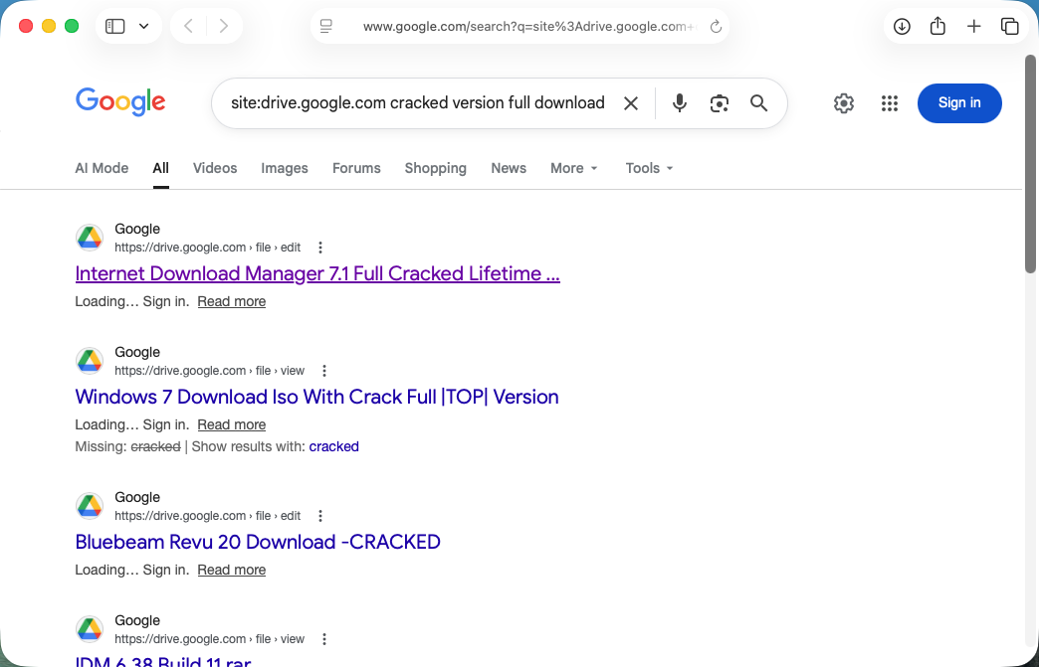
Task: Click inside the Google search input field
Action: [417, 103]
